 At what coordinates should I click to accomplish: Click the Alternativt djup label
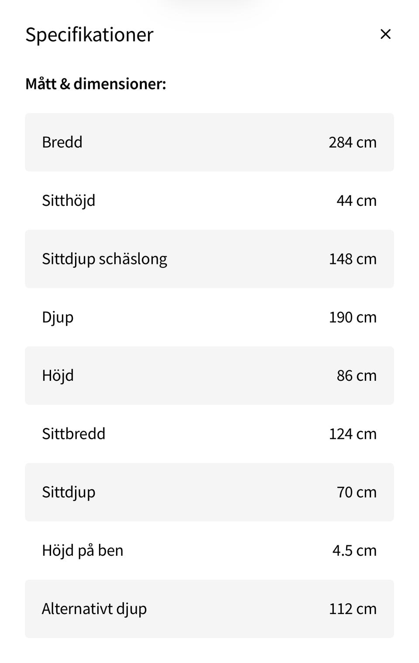[94, 609]
